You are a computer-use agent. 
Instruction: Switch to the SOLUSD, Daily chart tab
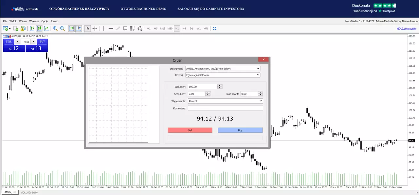[x=29, y=192]
